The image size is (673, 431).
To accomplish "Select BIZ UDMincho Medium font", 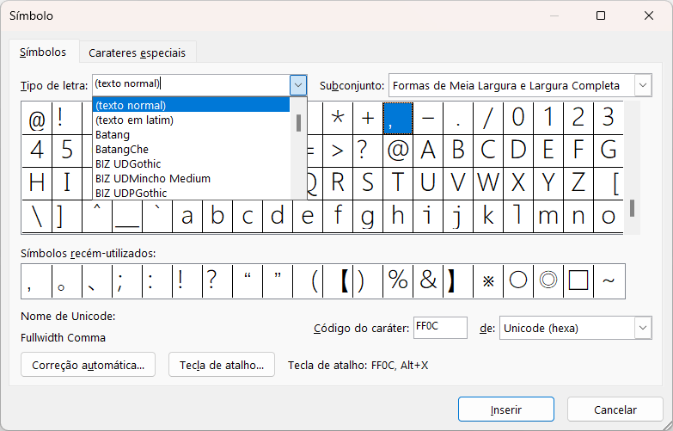I will click(x=191, y=178).
